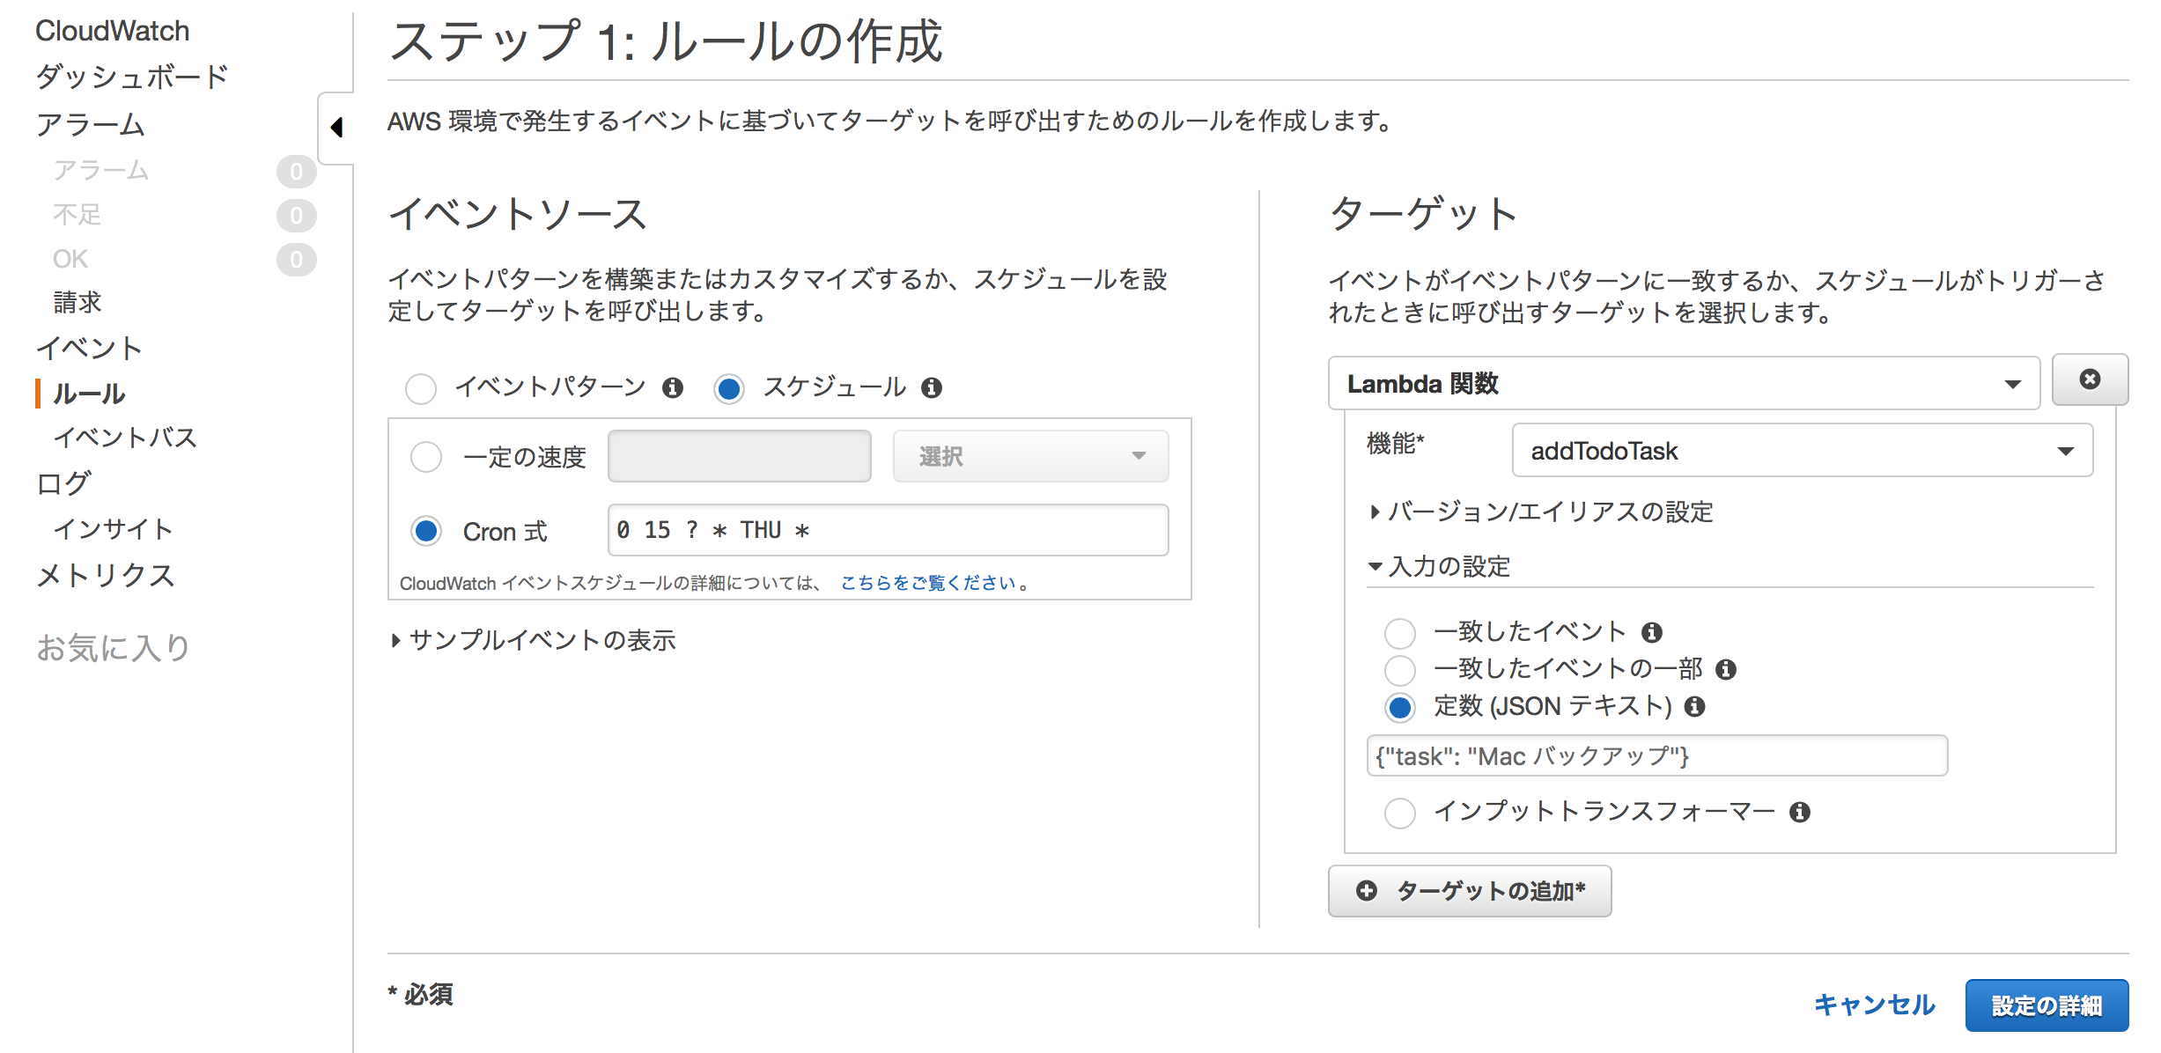Click the キャンセル link
This screenshot has width=2161, height=1053.
coord(1874,1005)
